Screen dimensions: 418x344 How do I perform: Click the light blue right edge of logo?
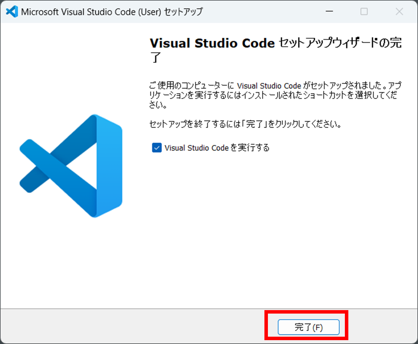tap(112, 166)
